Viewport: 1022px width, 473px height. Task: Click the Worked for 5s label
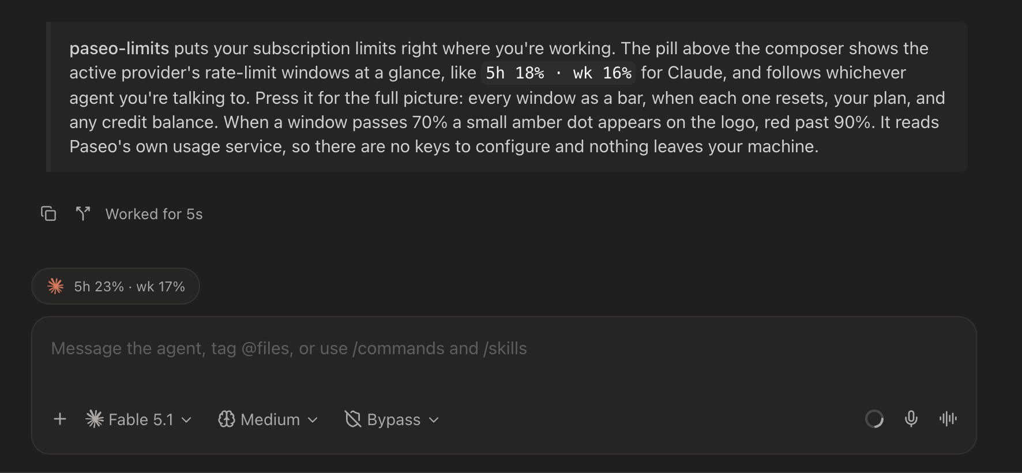(154, 214)
